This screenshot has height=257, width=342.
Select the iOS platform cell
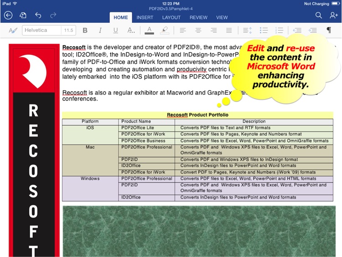[x=90, y=135]
